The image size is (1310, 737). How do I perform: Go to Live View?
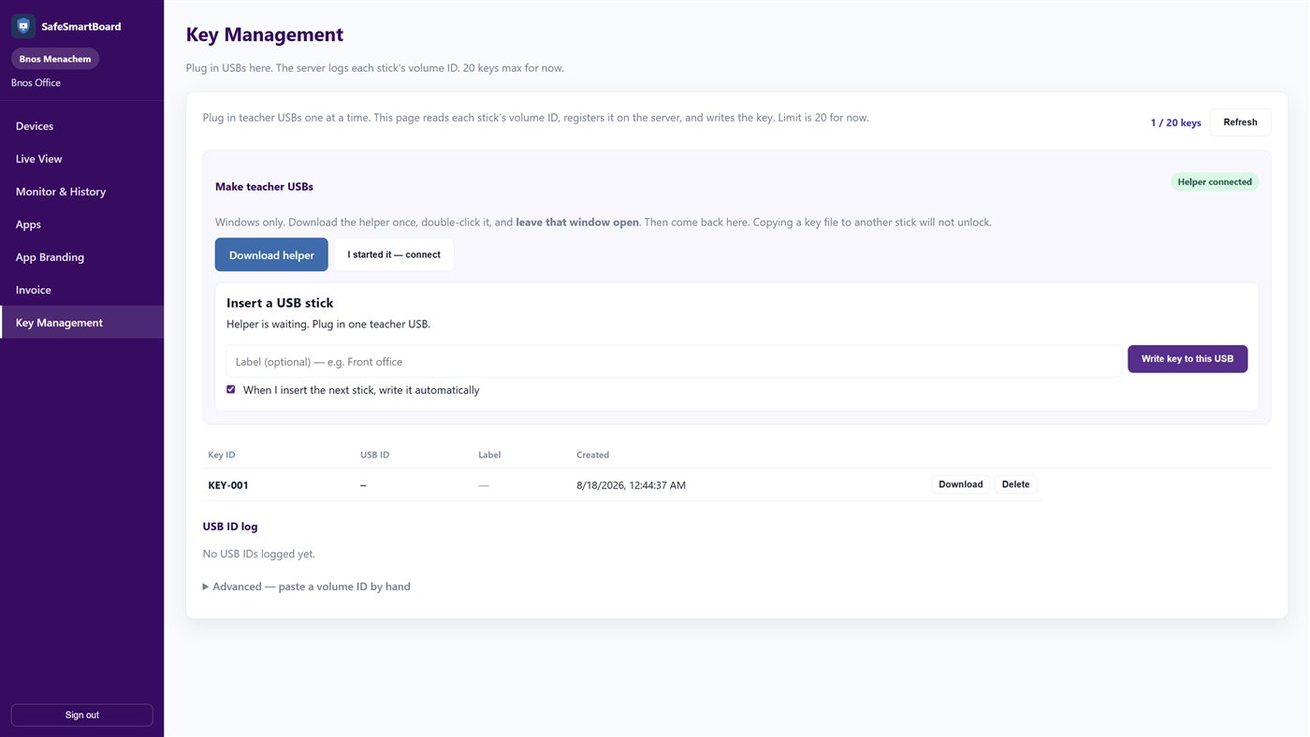[x=81, y=159]
